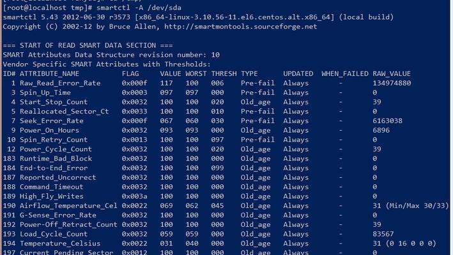Click the End-to-End_Error attribute name
The image size is (453, 255).
coord(54,168)
